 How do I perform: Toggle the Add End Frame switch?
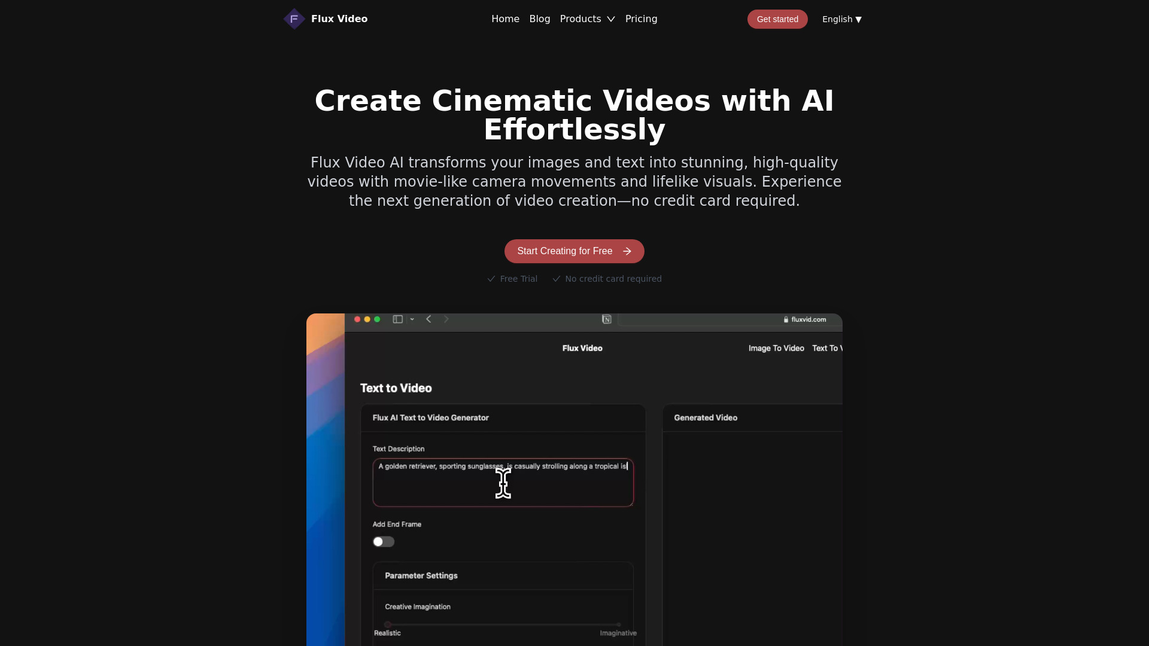click(383, 541)
